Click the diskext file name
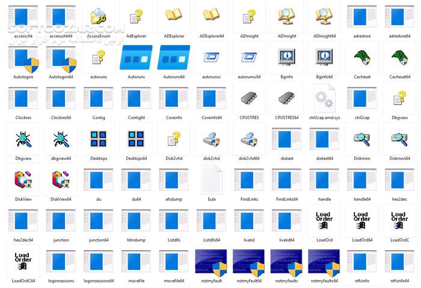 click(286, 158)
